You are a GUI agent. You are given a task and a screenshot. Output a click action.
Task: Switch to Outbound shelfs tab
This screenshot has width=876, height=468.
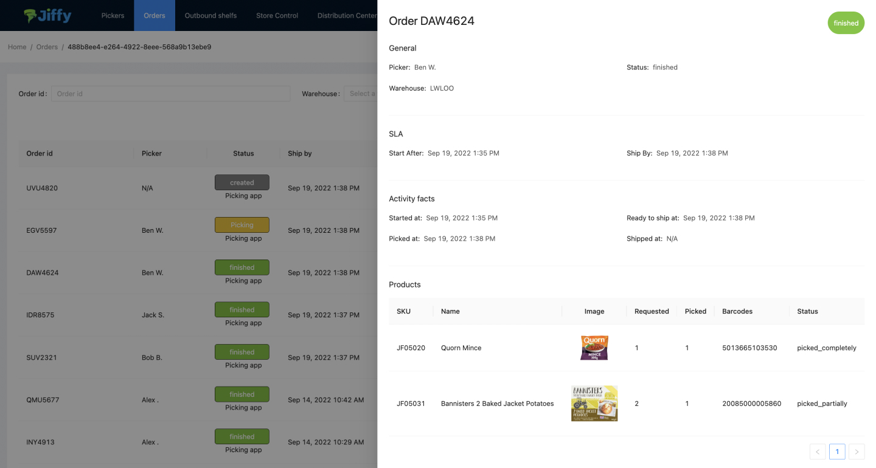[210, 15]
